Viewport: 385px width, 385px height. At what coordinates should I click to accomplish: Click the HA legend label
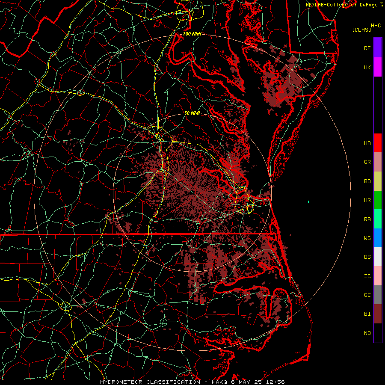[x=367, y=143]
